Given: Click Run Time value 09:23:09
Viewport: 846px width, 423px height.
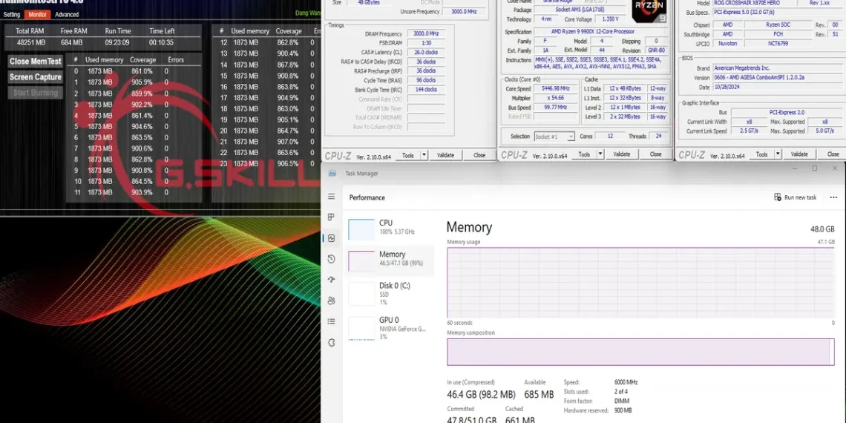Looking at the screenshot, I should 117,42.
